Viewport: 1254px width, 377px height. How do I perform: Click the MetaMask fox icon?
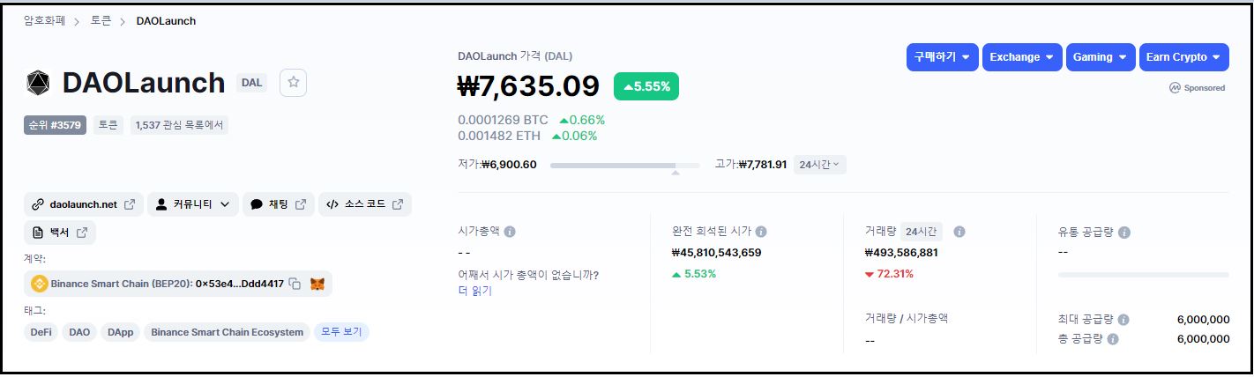click(317, 284)
